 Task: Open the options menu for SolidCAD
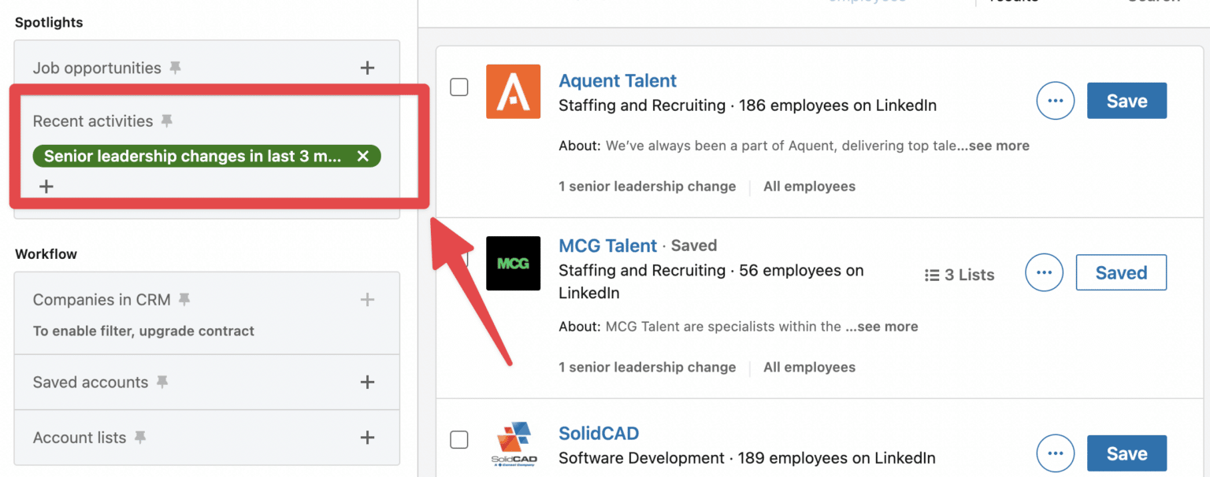[1056, 453]
